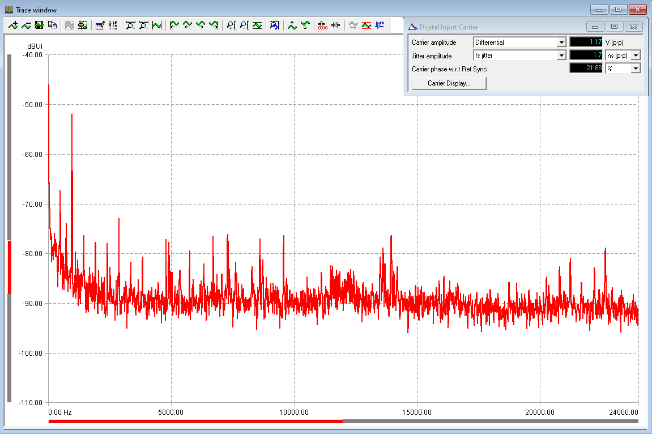
Task: Zoom out horizontal axis magnifier icon
Action: pos(144,25)
